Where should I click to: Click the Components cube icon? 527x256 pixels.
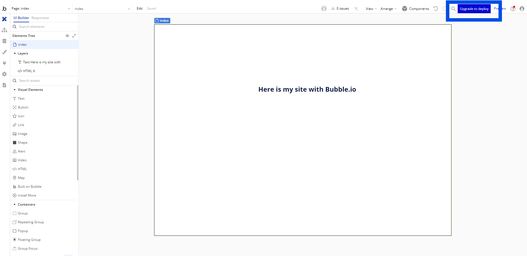[x=405, y=9]
